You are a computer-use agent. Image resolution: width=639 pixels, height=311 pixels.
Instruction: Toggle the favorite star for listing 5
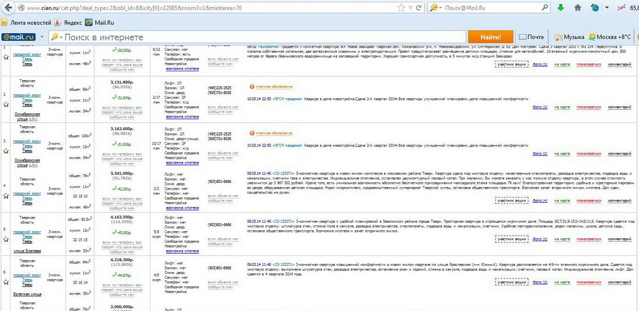(6, 239)
